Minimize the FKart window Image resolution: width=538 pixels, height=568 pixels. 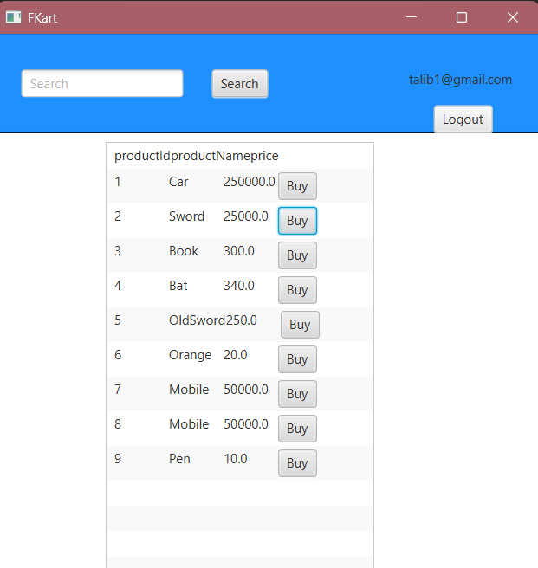(x=412, y=17)
